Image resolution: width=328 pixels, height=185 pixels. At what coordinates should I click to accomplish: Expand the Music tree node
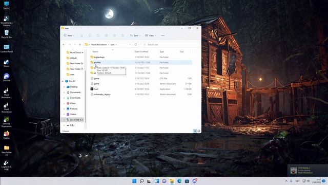click(x=64, y=103)
